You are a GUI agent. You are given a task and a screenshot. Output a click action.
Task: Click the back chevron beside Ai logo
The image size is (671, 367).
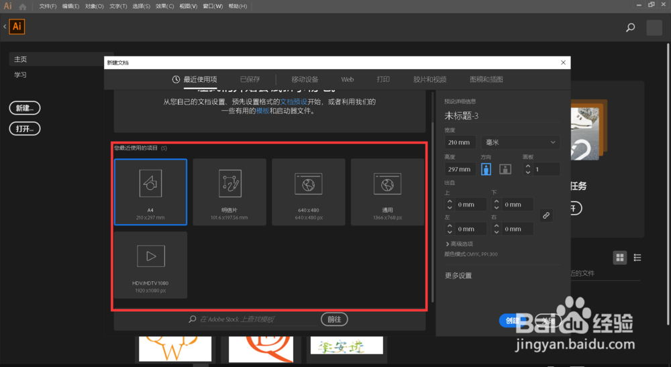pos(5,27)
